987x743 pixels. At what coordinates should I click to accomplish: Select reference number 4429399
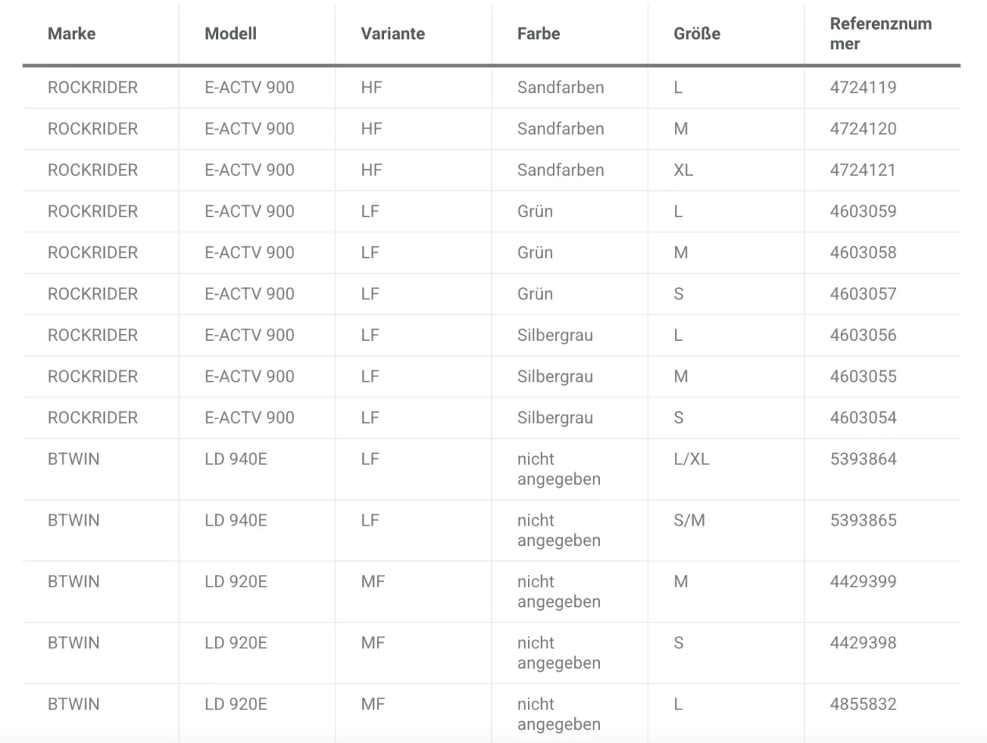pos(863,582)
